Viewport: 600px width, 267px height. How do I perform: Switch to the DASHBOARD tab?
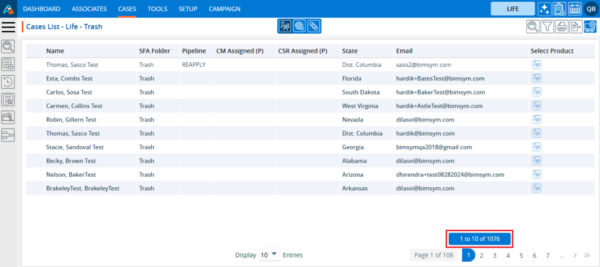(42, 9)
